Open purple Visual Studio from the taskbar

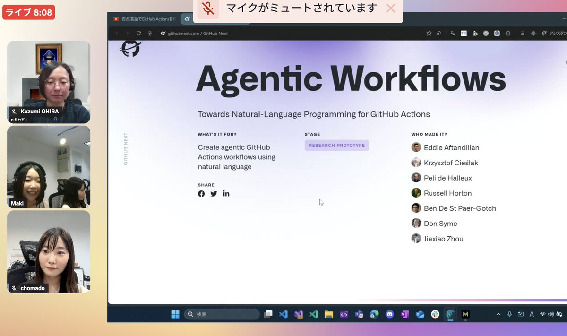point(298,314)
